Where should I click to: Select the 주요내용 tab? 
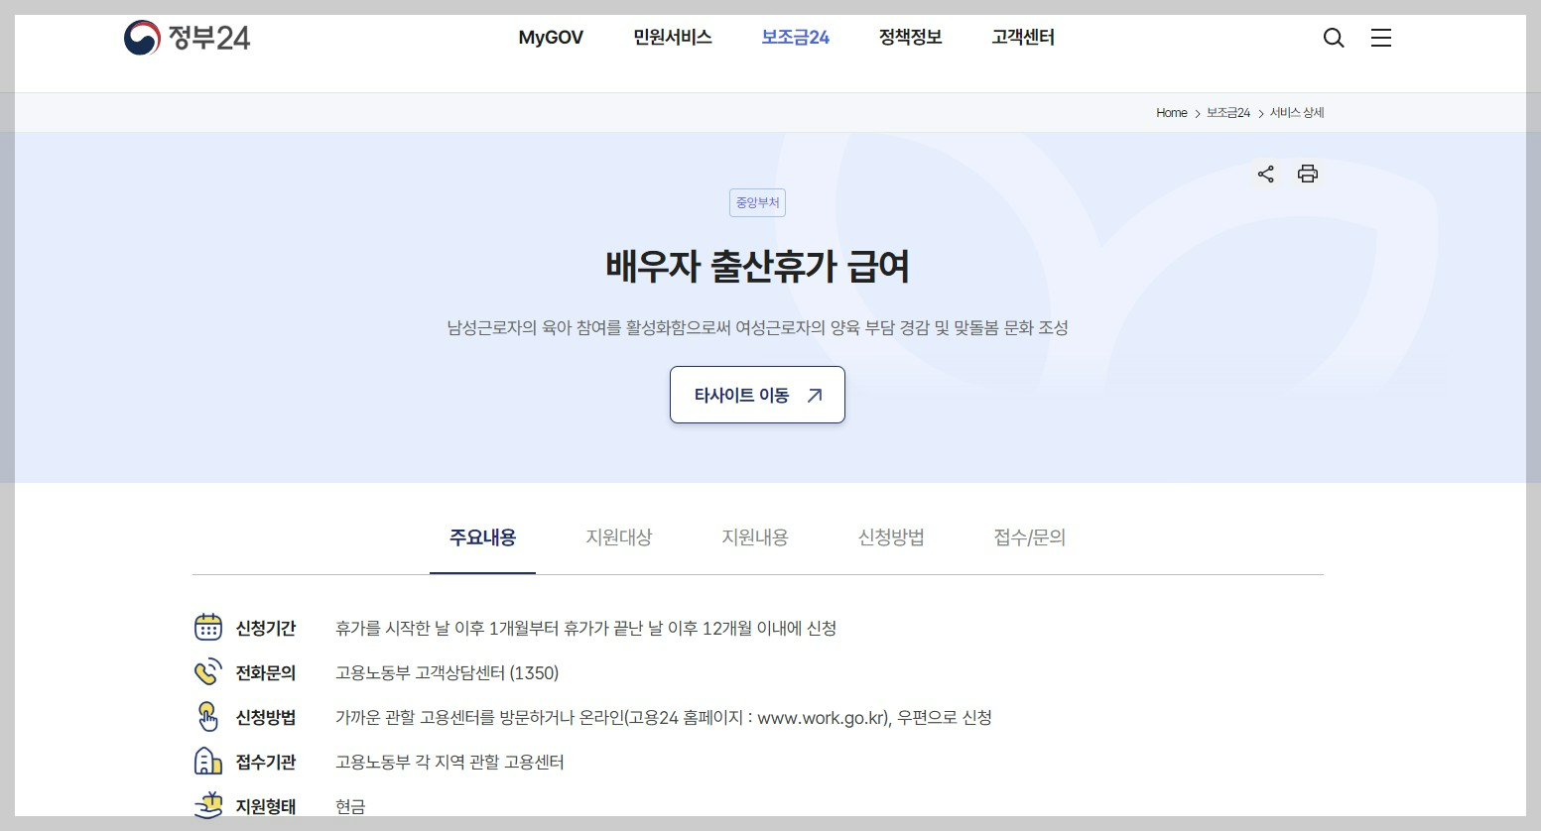pos(482,537)
